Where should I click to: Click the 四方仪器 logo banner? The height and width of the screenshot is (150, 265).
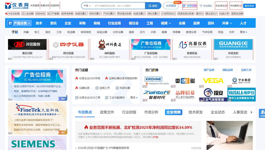(x=69, y=44)
